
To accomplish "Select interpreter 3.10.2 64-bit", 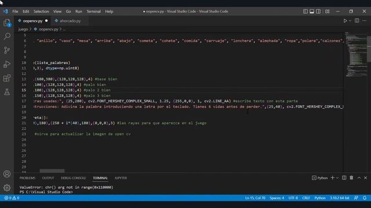I will pos(340,198).
